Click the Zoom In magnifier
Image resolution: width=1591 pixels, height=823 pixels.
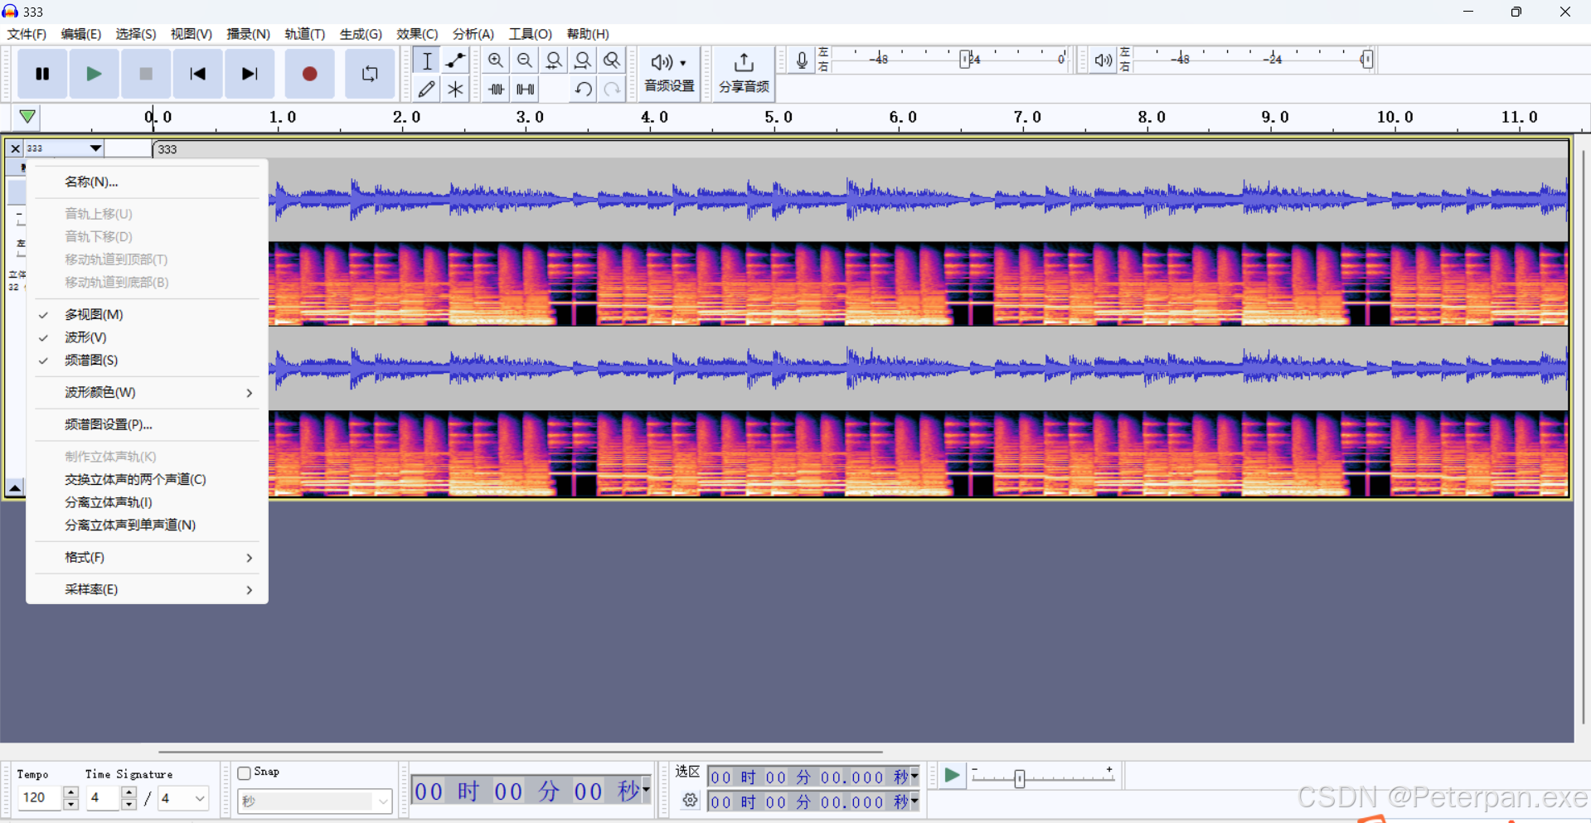coord(496,61)
